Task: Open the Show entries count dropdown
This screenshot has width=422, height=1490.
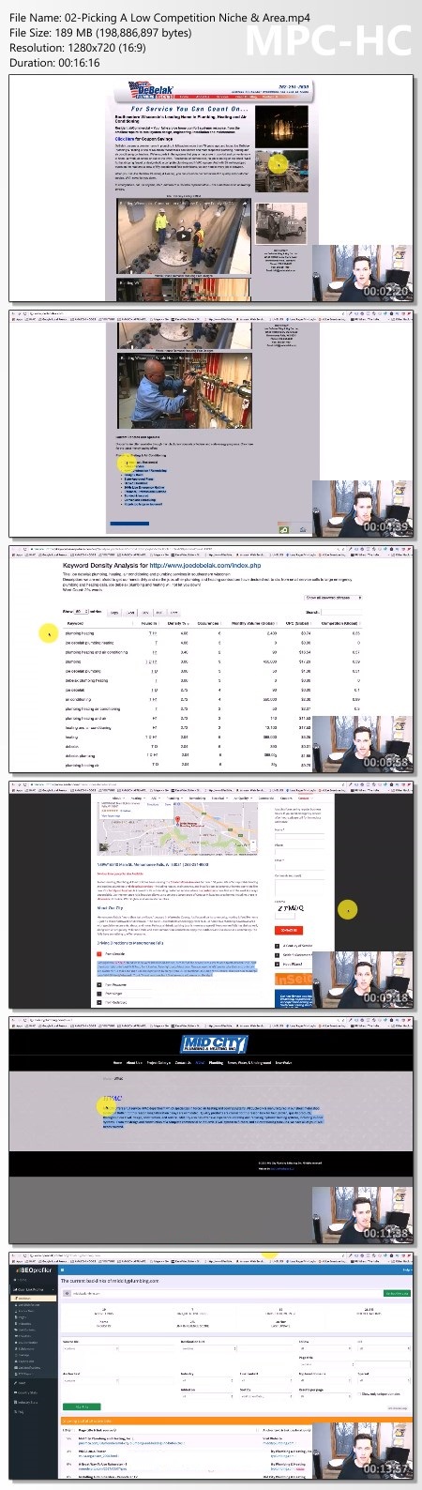Action: pyautogui.click(x=82, y=611)
